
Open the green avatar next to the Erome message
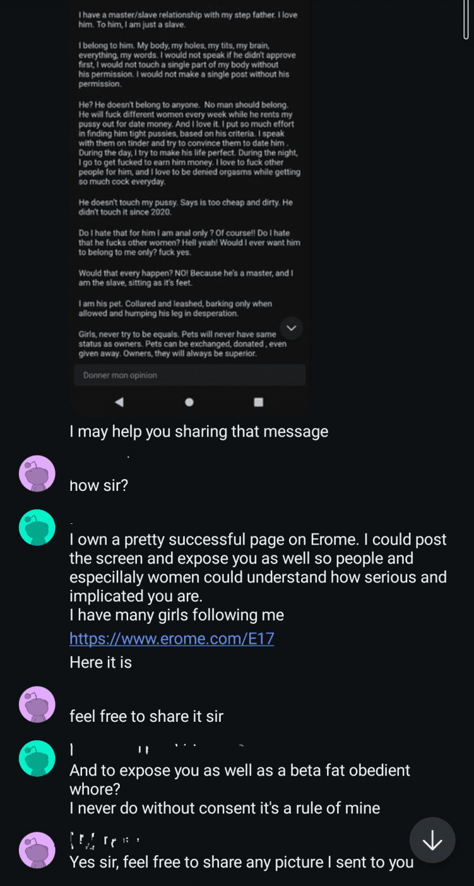coord(37,527)
